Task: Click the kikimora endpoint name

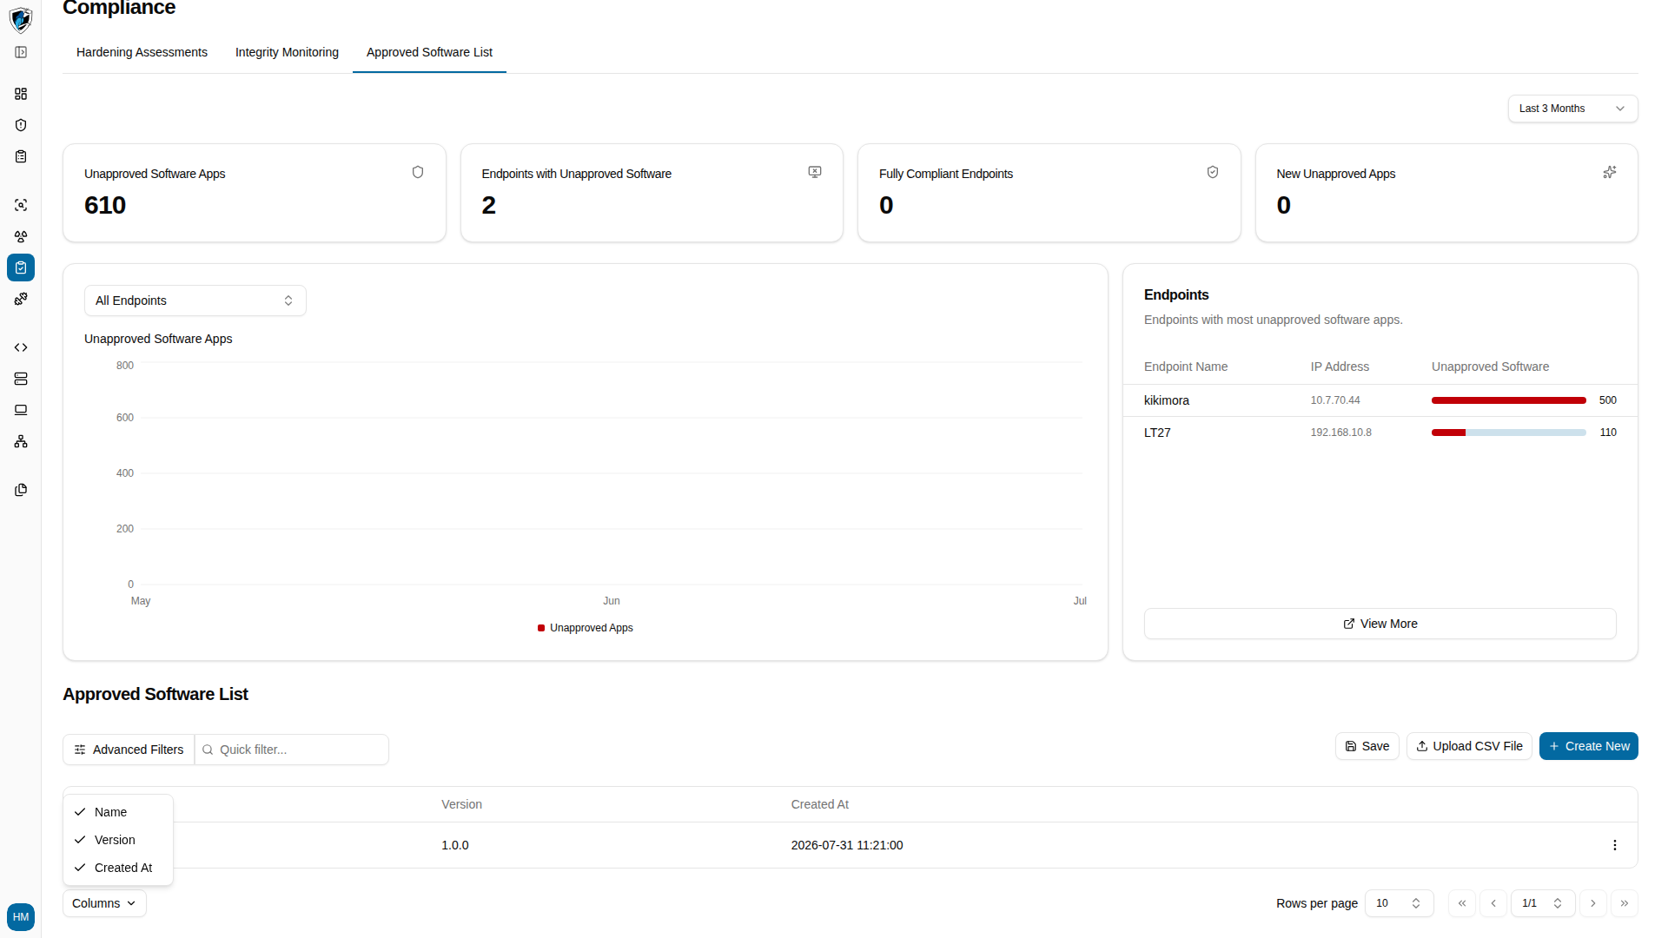Action: pos(1167,400)
